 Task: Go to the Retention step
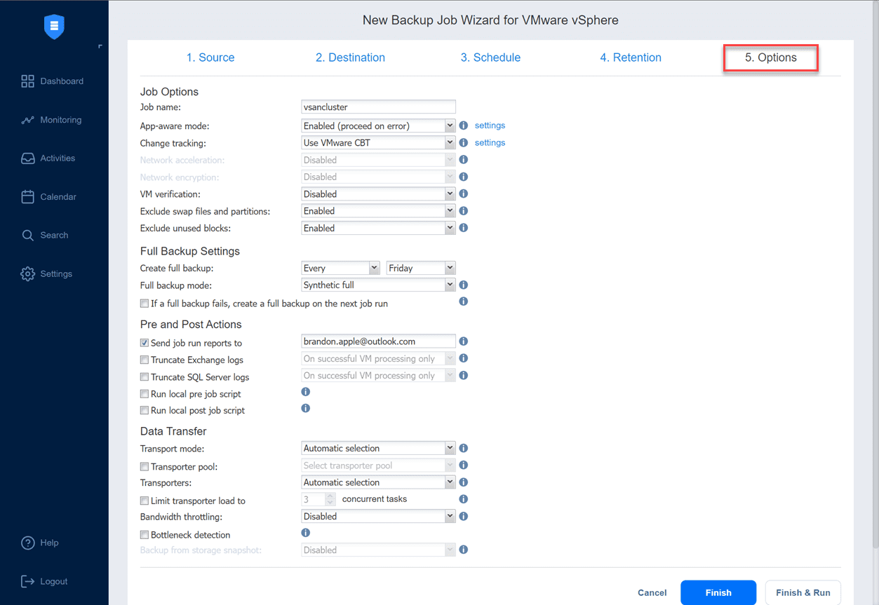pos(630,57)
